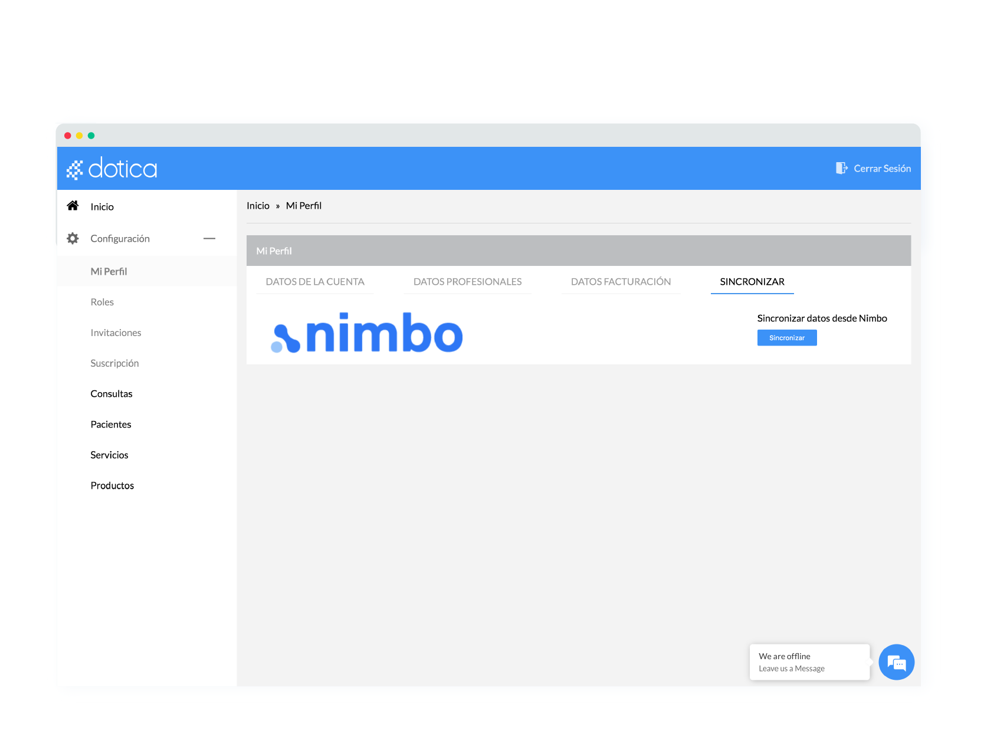Screen dimensions: 984x737
Task: Open Pacientes in the sidebar
Action: 111,425
